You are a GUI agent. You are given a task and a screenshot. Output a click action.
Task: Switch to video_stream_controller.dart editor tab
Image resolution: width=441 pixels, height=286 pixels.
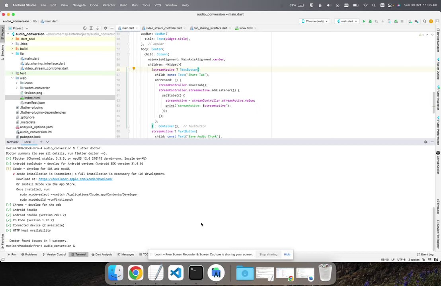[164, 28]
